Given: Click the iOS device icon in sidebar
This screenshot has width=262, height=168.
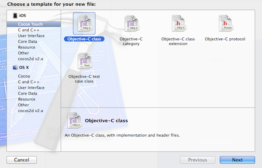Looking at the screenshot, I should coord(15,16).
